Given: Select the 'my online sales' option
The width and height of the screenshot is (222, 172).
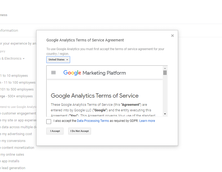Looking at the screenshot, I should tap(12, 155).
